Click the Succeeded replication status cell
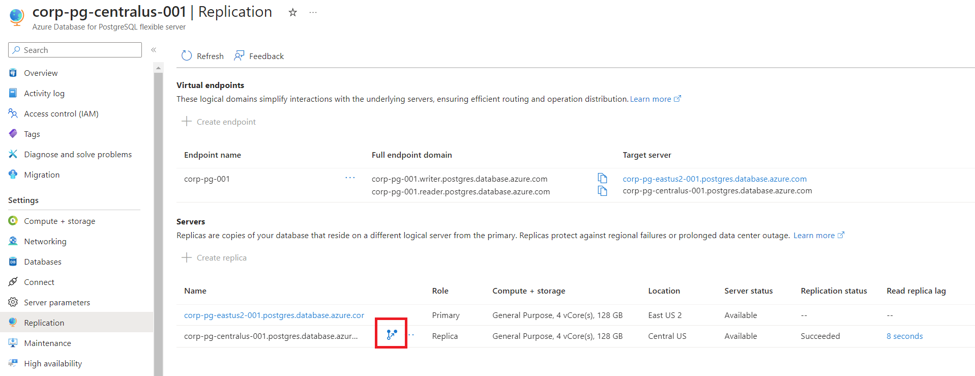 click(x=820, y=336)
